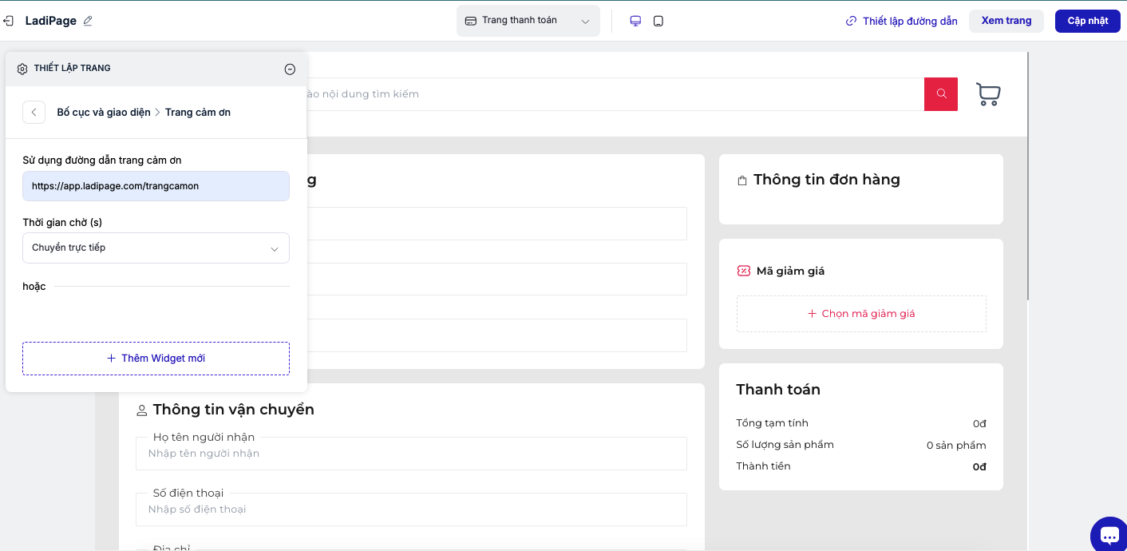Click the person icon beside Thông tin vận chuyển
Image resolution: width=1127 pixels, height=551 pixels.
click(x=142, y=410)
